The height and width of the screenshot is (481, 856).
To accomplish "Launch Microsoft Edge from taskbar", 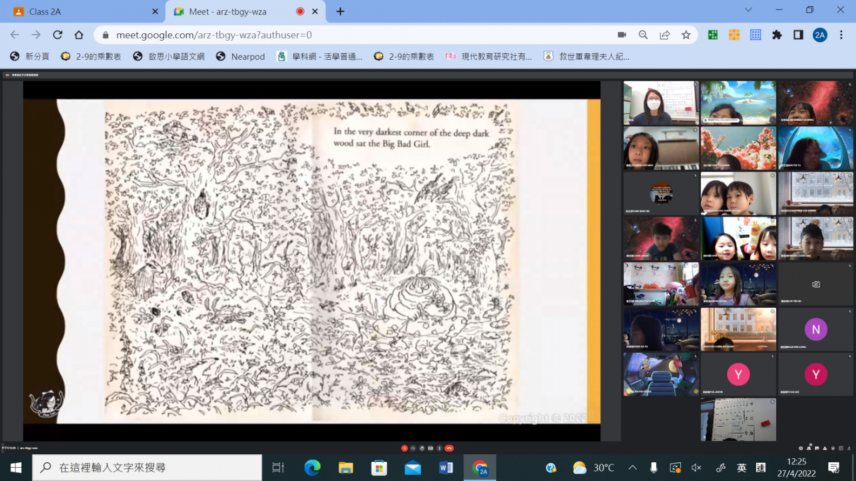I will [312, 468].
